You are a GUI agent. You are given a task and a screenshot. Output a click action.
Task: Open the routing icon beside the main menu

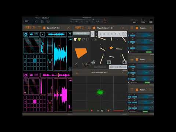(143, 21)
